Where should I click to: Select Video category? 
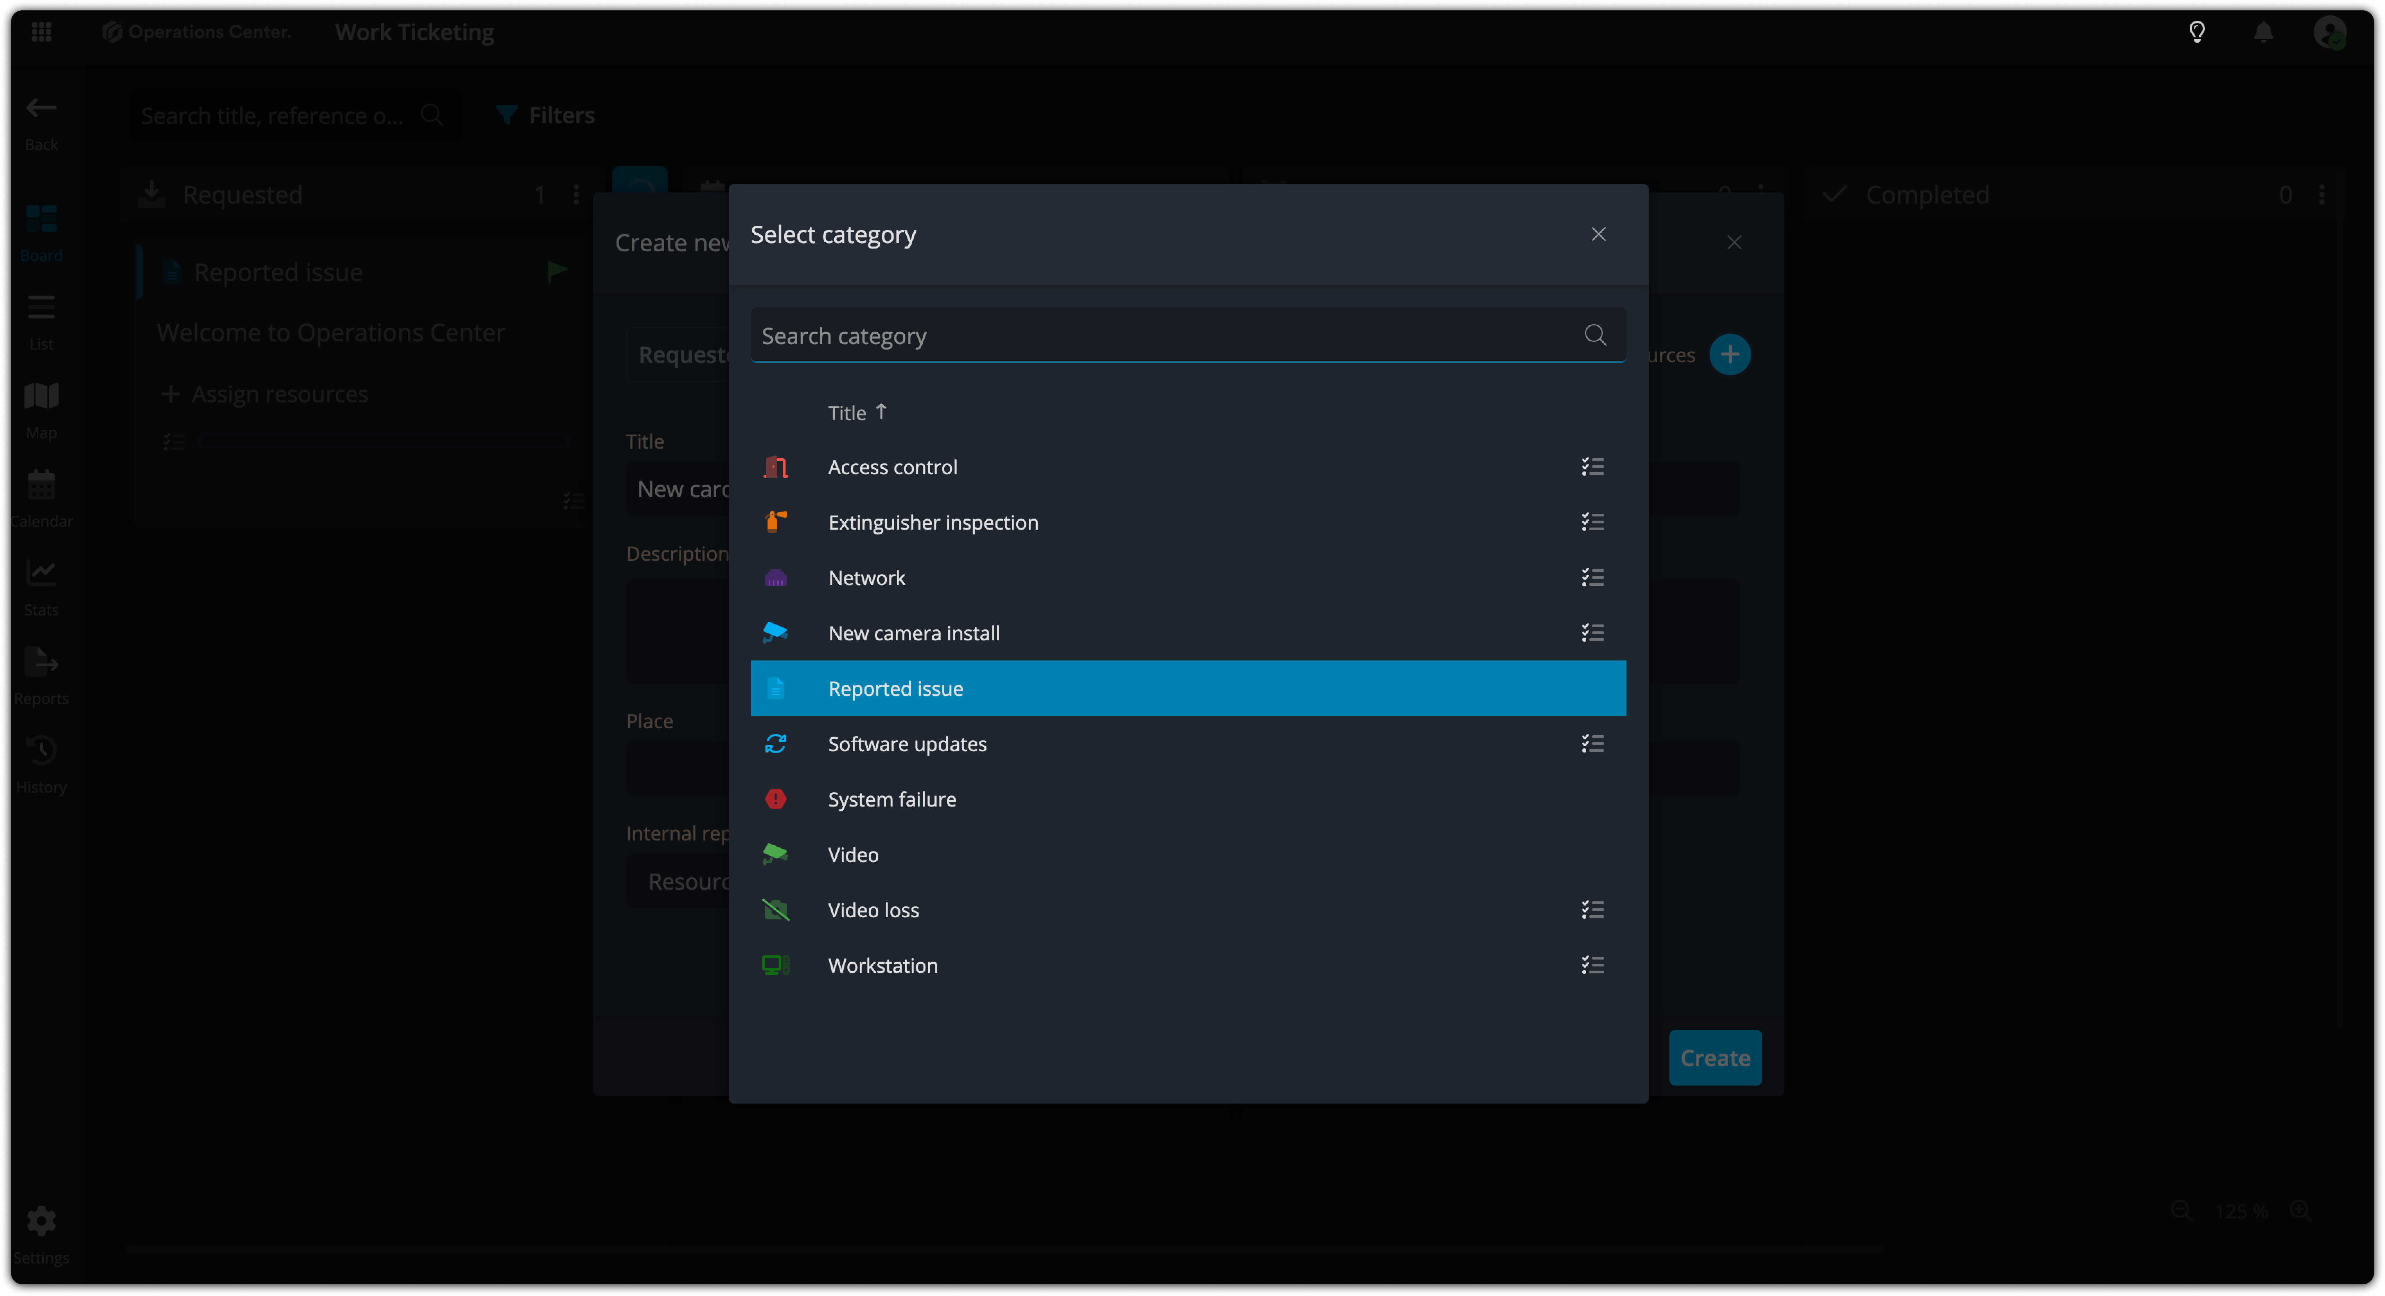click(1188, 855)
